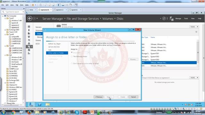Image resolution: width=205 pixels, height=115 pixels.
Task: Open the VMware Edit menu
Action: click(7, 5)
